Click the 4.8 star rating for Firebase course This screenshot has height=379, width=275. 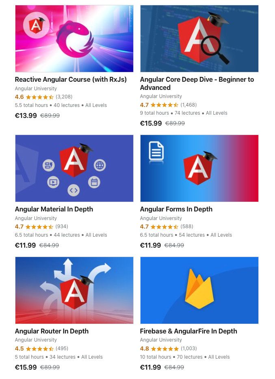click(159, 349)
